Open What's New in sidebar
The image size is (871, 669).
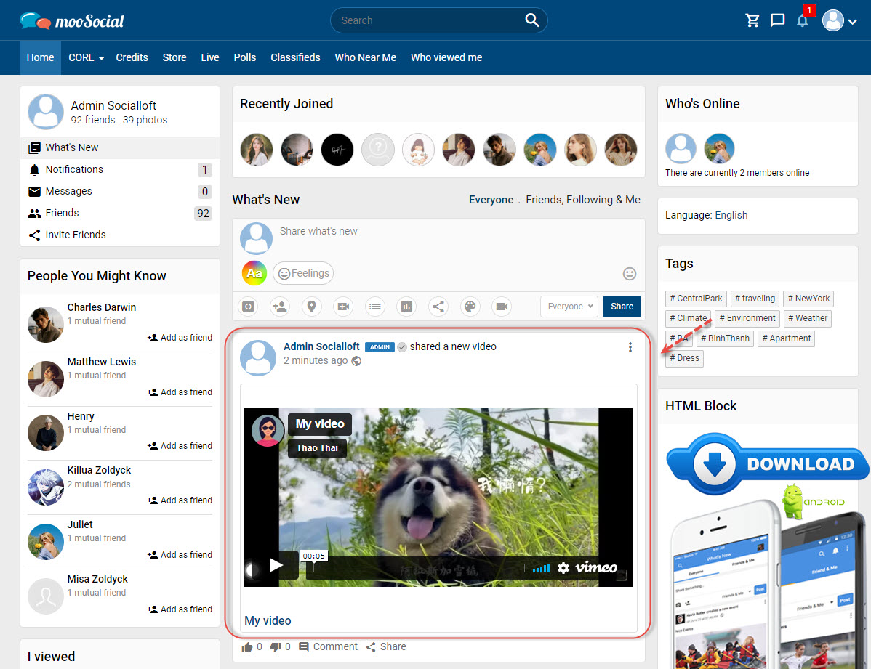(120, 147)
